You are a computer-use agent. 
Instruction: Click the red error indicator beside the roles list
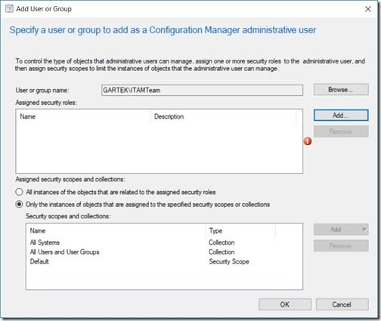(x=308, y=141)
